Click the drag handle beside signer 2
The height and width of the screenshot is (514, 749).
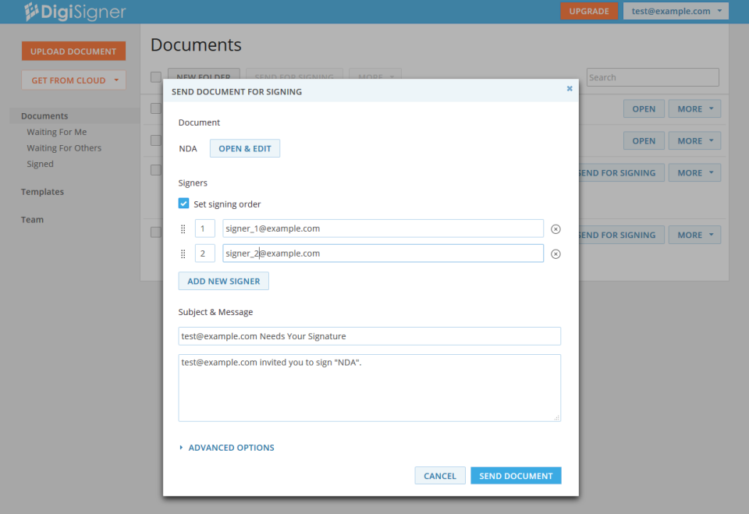pyautogui.click(x=183, y=253)
